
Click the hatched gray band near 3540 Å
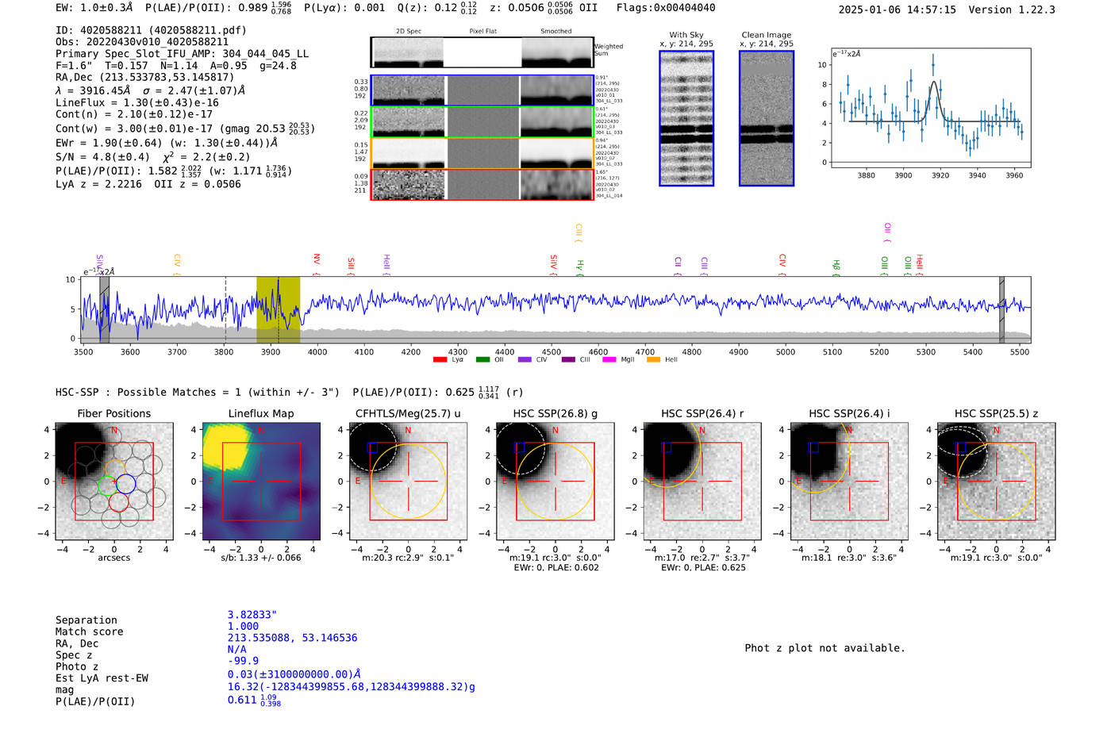[105, 309]
